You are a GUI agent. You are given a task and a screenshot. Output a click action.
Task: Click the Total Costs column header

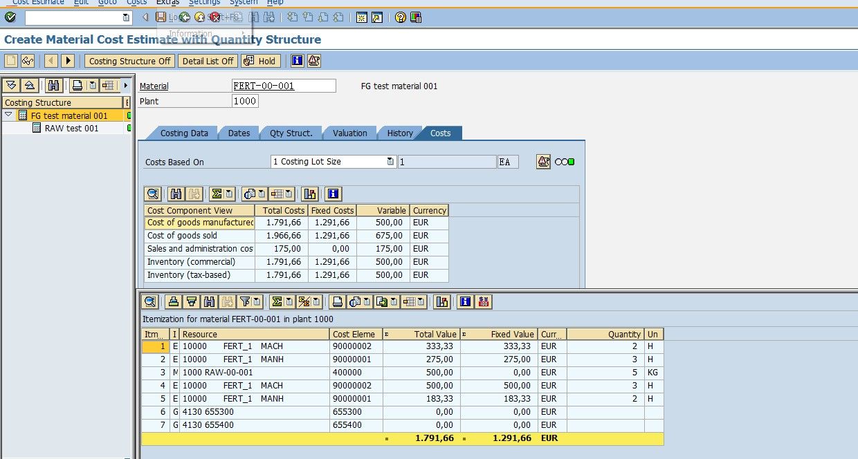coord(280,210)
